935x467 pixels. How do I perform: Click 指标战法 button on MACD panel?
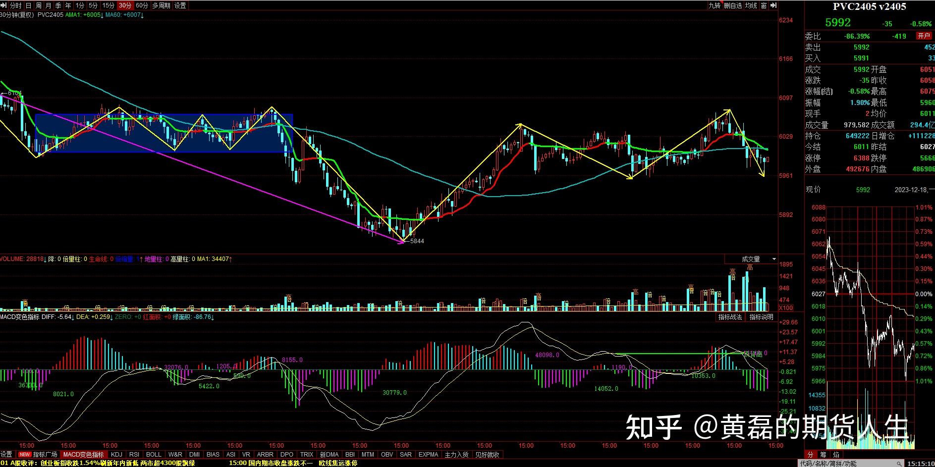tap(730, 317)
